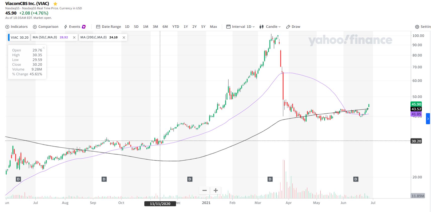Expand the Candle chart type dropdown
The height and width of the screenshot is (212, 431).
coord(270,27)
